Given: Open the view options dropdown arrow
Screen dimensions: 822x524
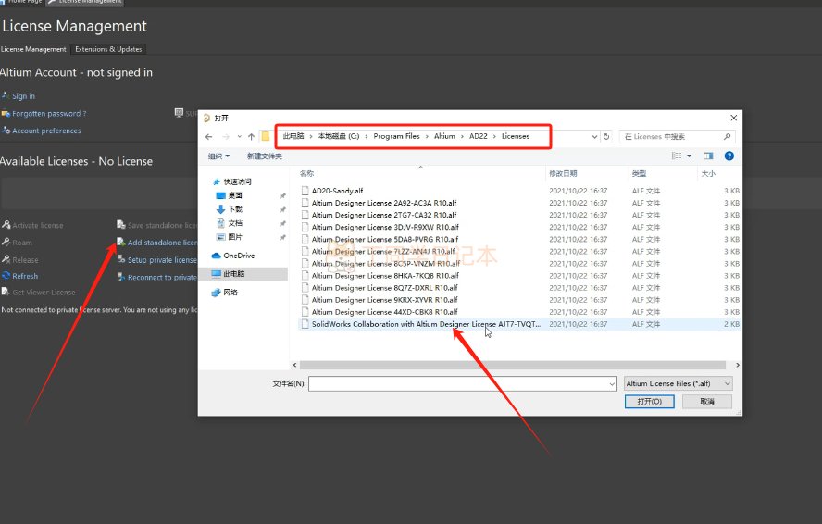Looking at the screenshot, I should tap(690, 156).
